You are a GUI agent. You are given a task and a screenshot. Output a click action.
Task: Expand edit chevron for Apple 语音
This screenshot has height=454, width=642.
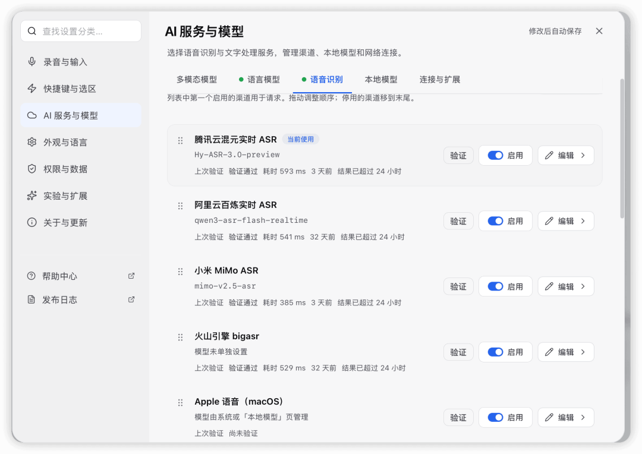(x=583, y=418)
